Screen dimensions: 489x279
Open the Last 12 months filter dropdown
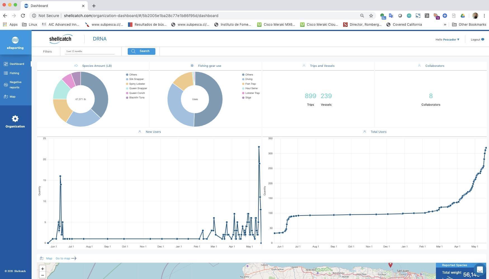pos(90,51)
